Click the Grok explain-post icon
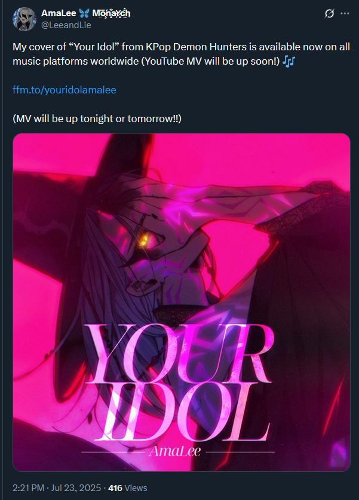The height and width of the screenshot is (500, 359). click(x=329, y=14)
